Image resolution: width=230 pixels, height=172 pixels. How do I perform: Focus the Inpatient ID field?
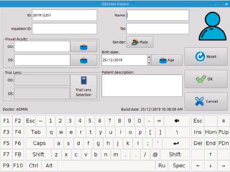64,29
